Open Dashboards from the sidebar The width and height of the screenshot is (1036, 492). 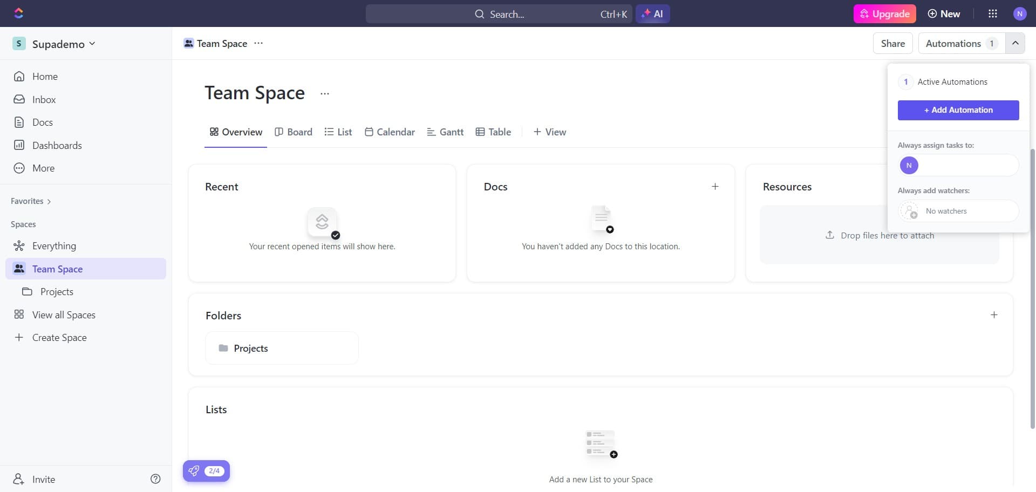click(x=58, y=145)
